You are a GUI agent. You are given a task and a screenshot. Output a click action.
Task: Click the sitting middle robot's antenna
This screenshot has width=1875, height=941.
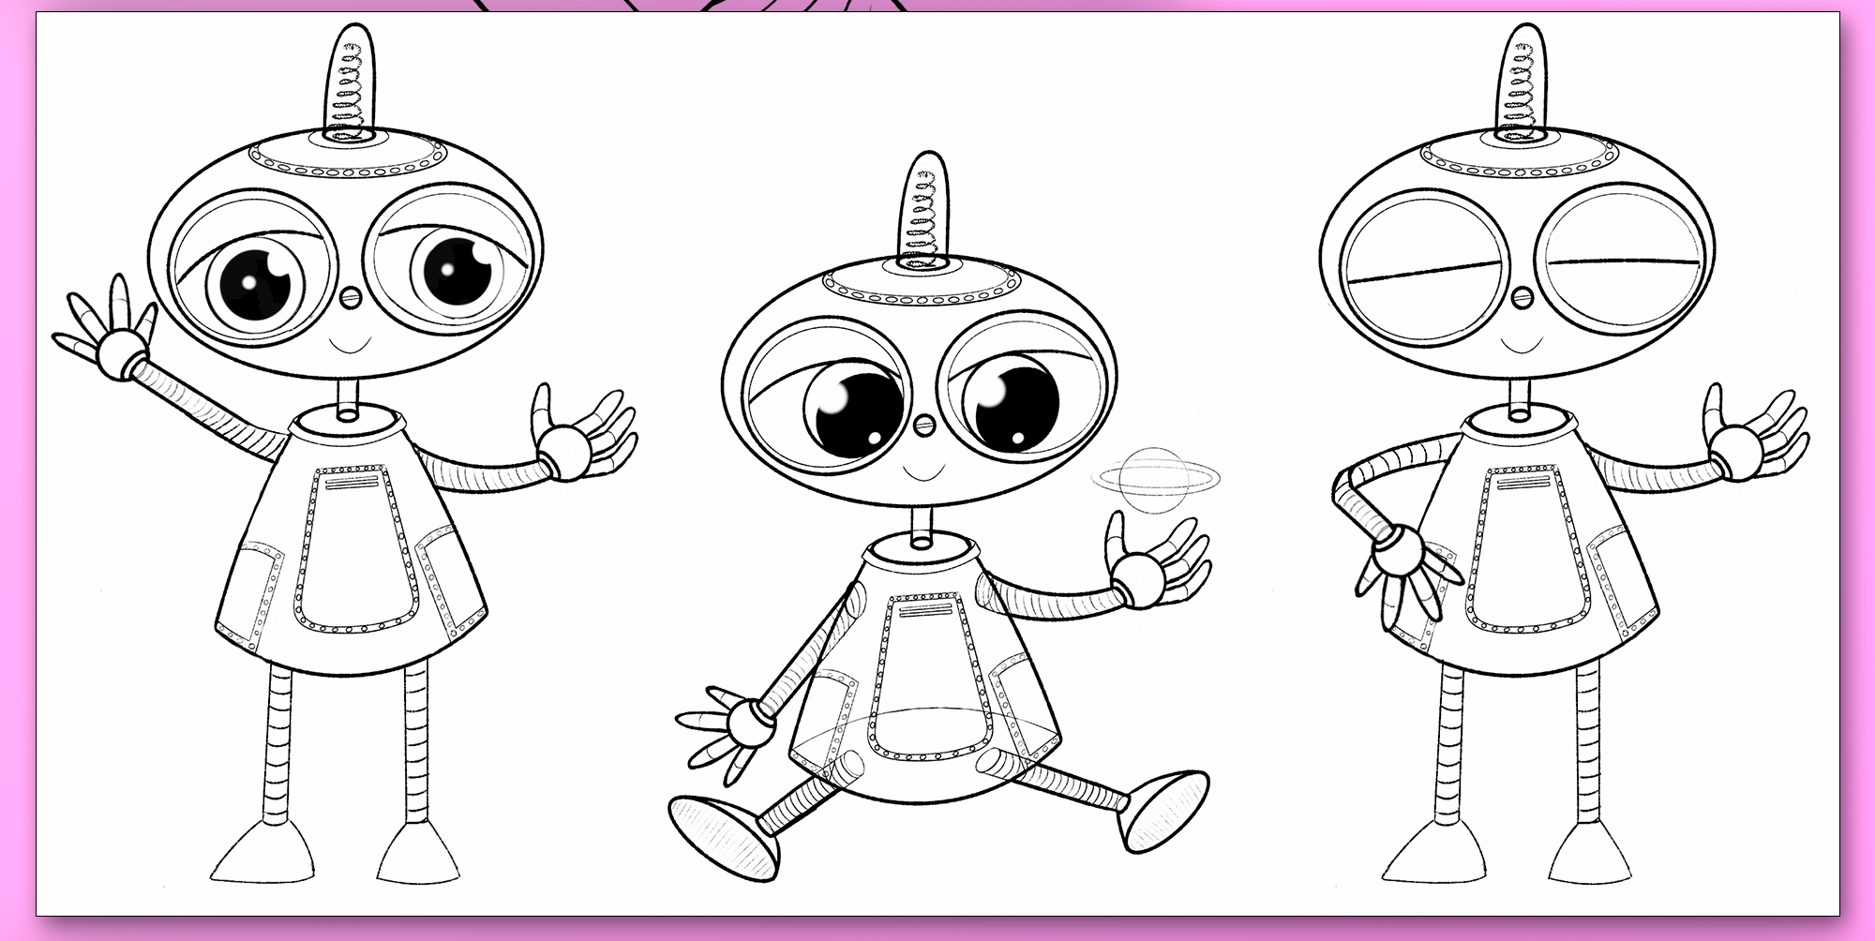click(x=923, y=211)
